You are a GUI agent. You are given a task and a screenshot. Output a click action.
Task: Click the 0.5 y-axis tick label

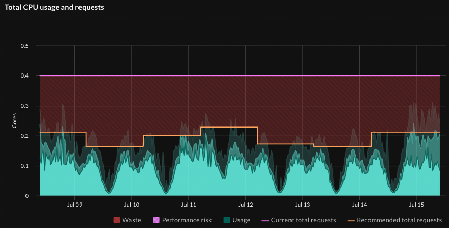(x=24, y=46)
